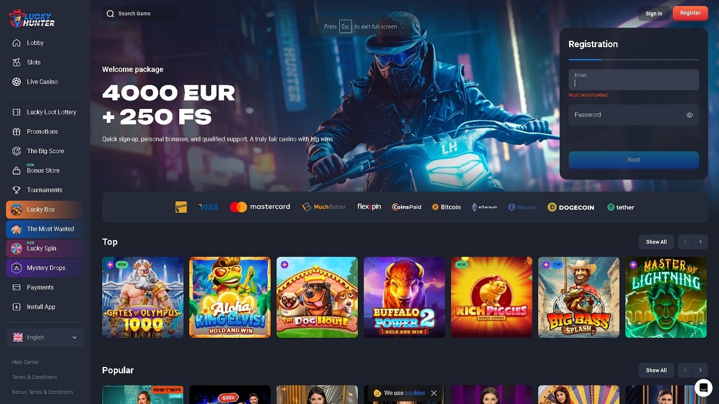Click the Email input field
This screenshot has width=719, height=404.
[634, 80]
